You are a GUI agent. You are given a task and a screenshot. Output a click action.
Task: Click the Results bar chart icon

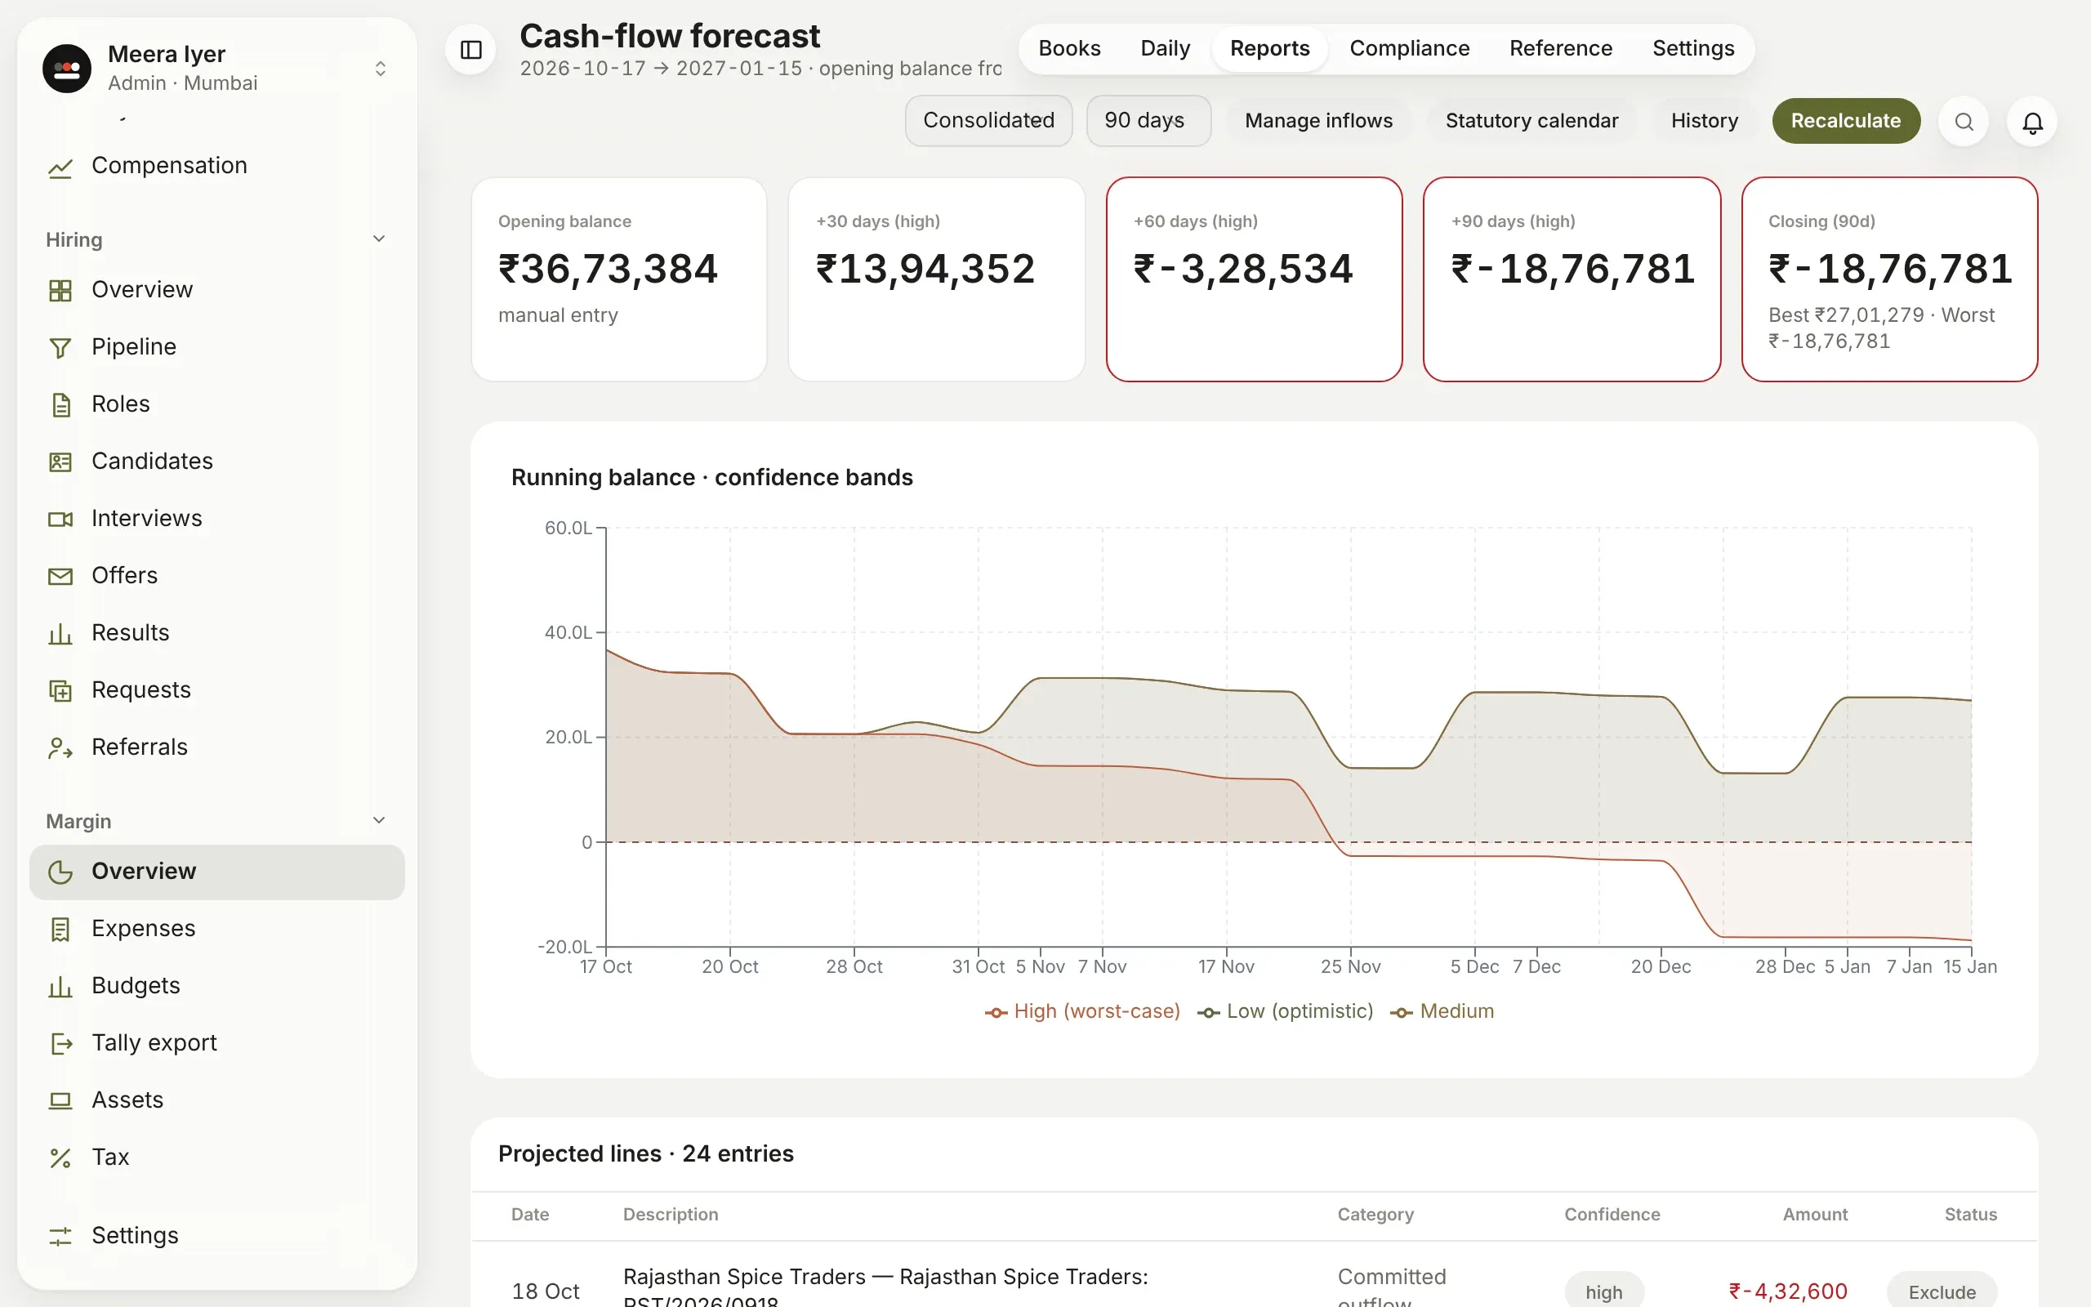[x=60, y=634]
